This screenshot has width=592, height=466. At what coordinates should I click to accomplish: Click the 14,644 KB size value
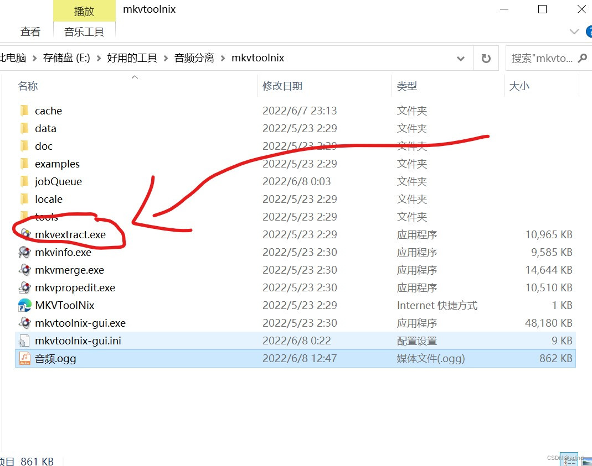[x=549, y=270]
